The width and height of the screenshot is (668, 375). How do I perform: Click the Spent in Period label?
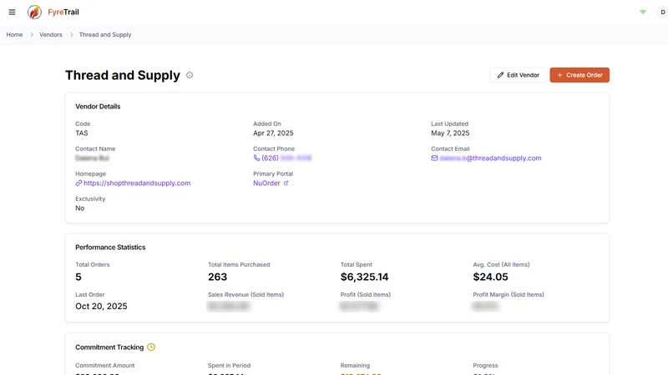(229, 365)
